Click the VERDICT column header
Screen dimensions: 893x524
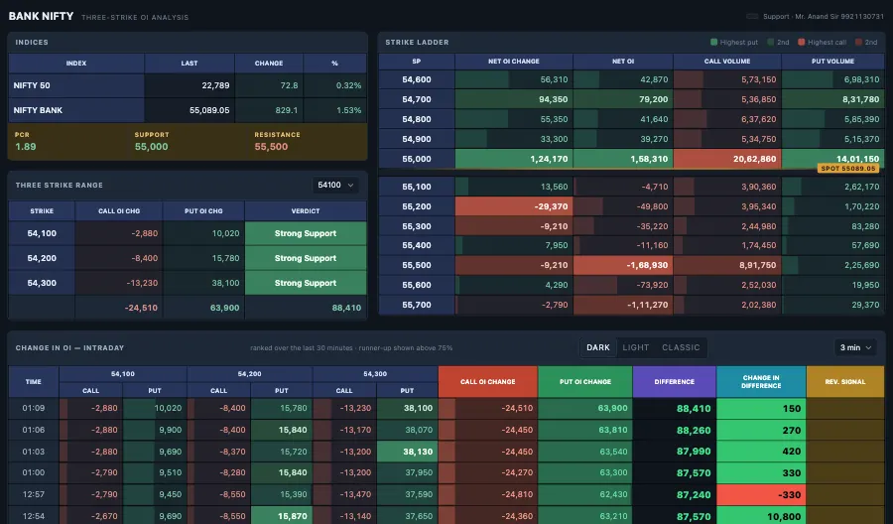click(x=306, y=210)
